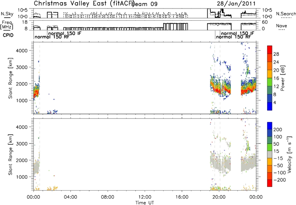The height and width of the screenshot is (205, 296).
Task: Click the 'Power [dB]' colorbar axis label
Action: (x=283, y=78)
